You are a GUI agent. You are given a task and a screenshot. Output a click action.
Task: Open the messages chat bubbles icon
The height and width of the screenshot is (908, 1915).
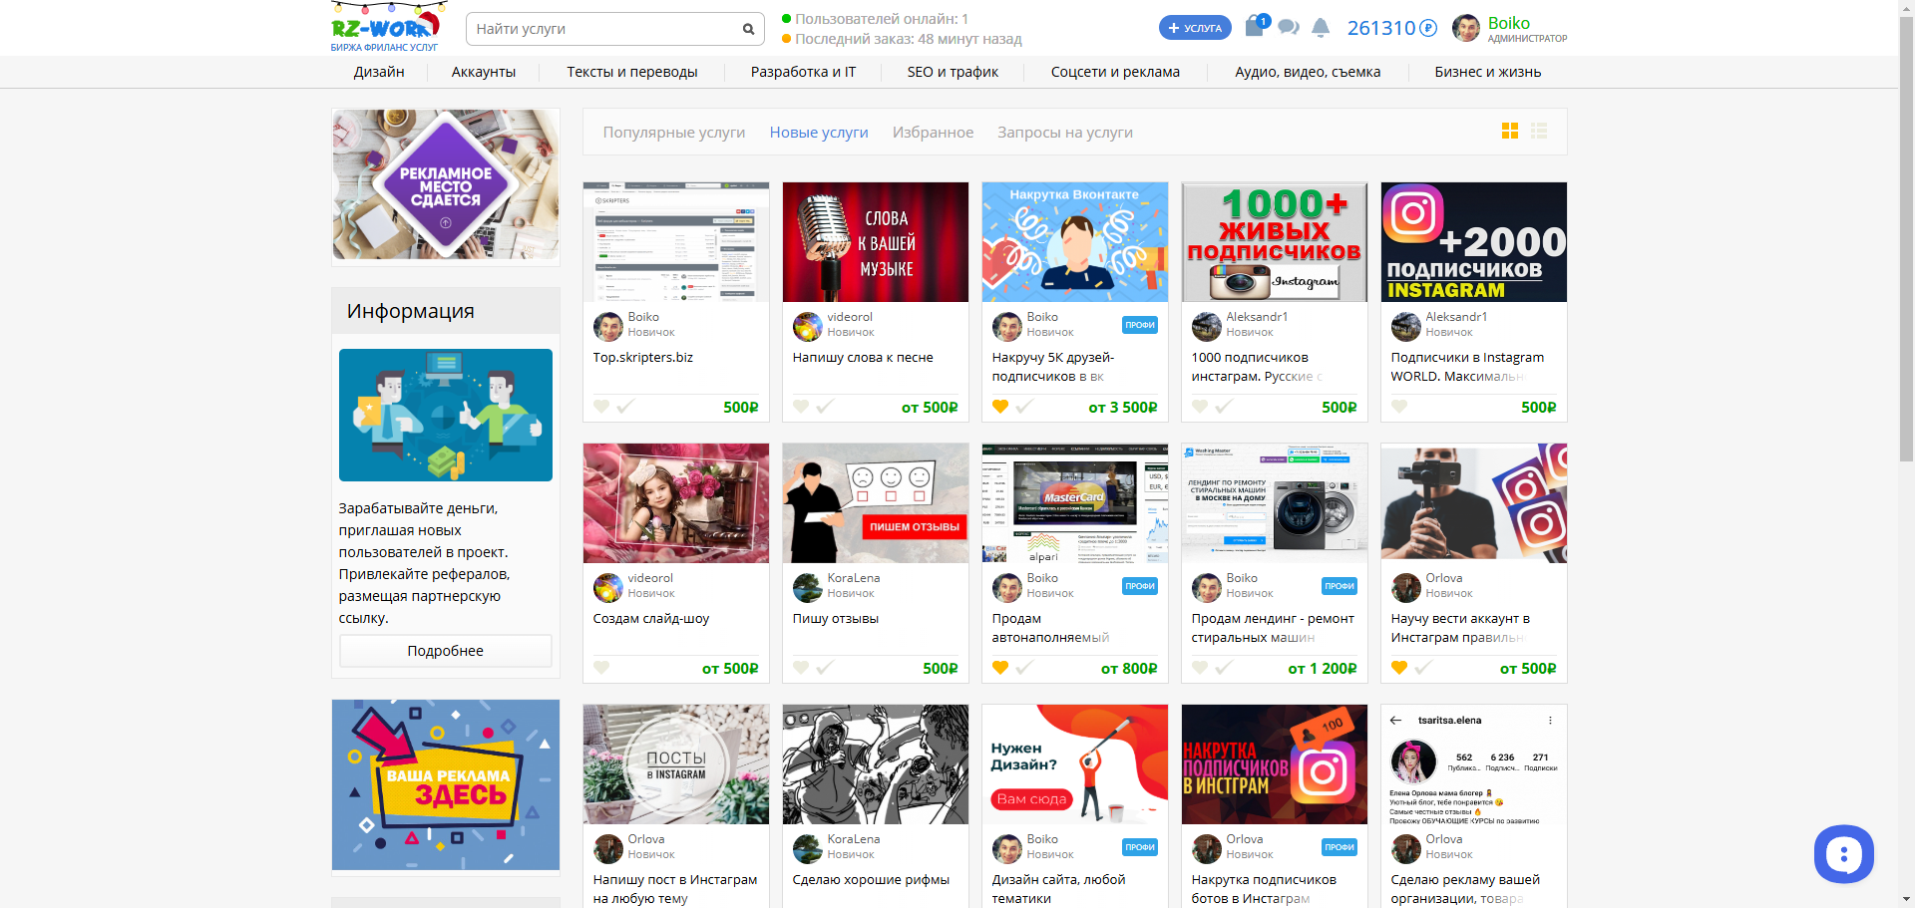pyautogui.click(x=1289, y=27)
